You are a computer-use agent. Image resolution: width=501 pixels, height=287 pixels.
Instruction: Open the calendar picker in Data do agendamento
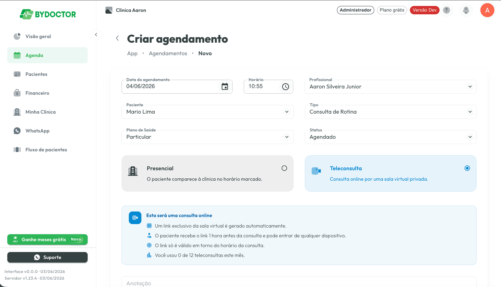point(225,86)
